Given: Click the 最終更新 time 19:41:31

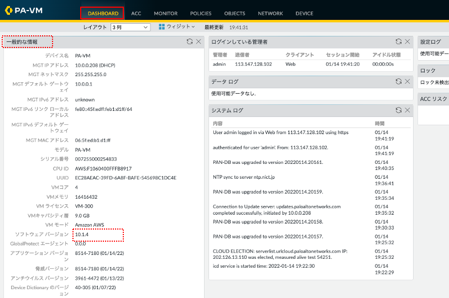Looking at the screenshot, I should click(x=238, y=28).
